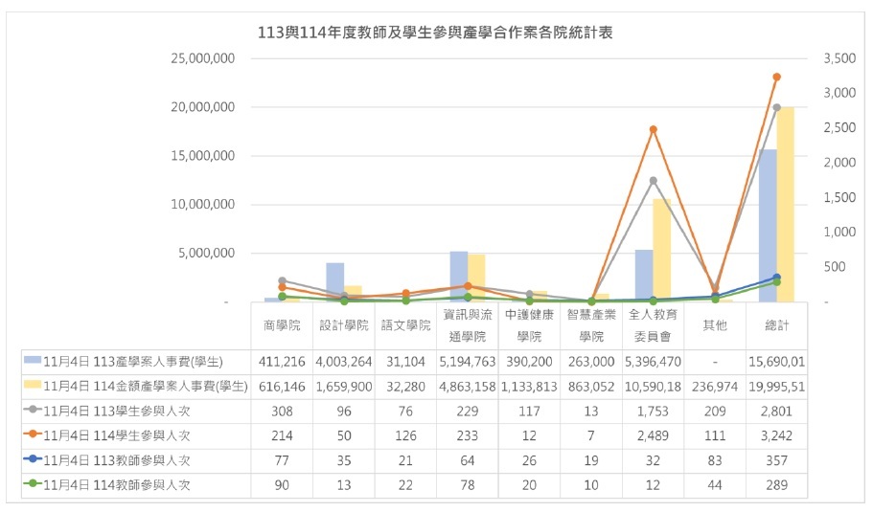Click the table cell showing 4,003,264
The height and width of the screenshot is (512, 873).
tap(343, 361)
